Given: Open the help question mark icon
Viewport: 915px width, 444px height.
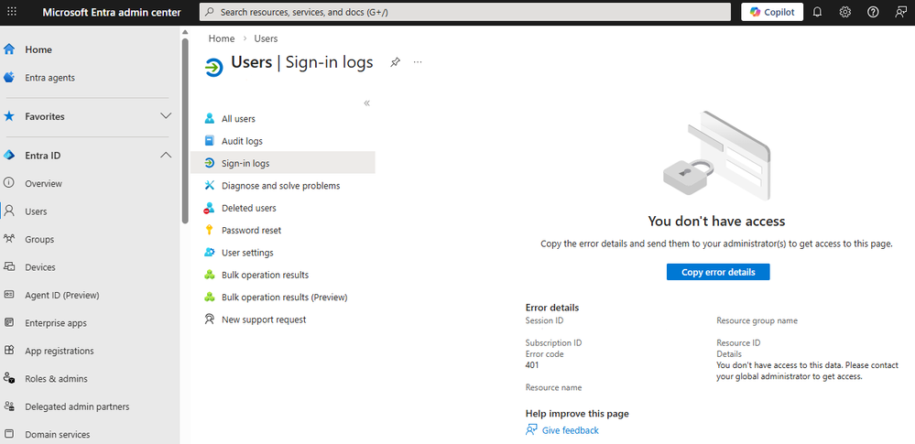Looking at the screenshot, I should 873,12.
